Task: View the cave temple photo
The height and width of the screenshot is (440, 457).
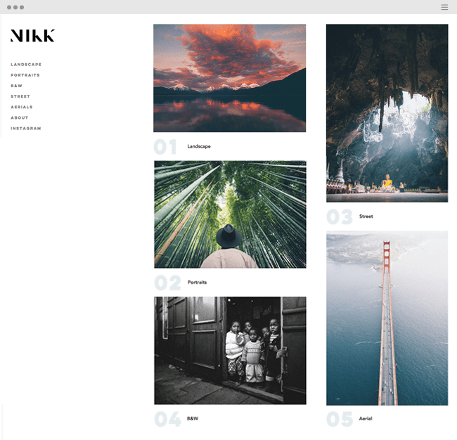Action: (x=387, y=113)
